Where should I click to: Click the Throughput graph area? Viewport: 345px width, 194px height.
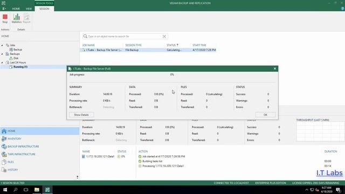[321, 131]
